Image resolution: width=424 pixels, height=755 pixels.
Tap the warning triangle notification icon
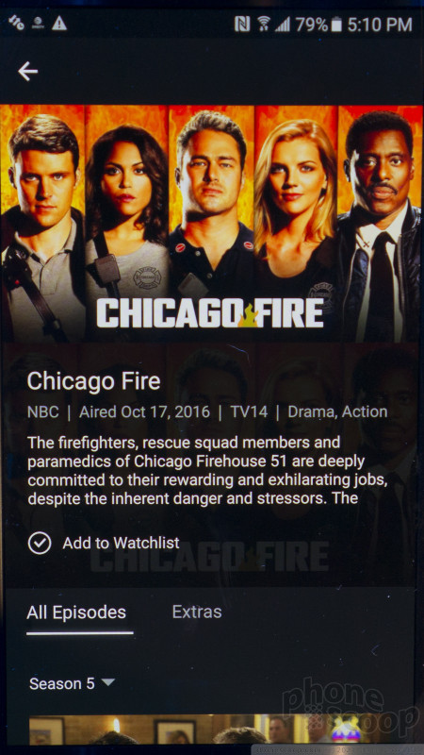[59, 23]
